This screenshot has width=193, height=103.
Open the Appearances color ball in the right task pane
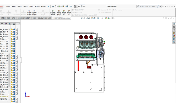tap(174, 36)
